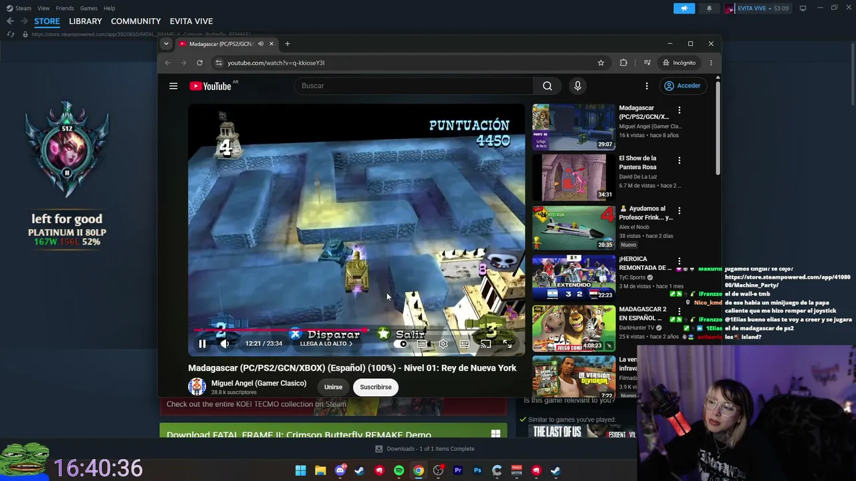Open Steam notifications bell
Screen dimensions: 856x481
tap(709, 8)
